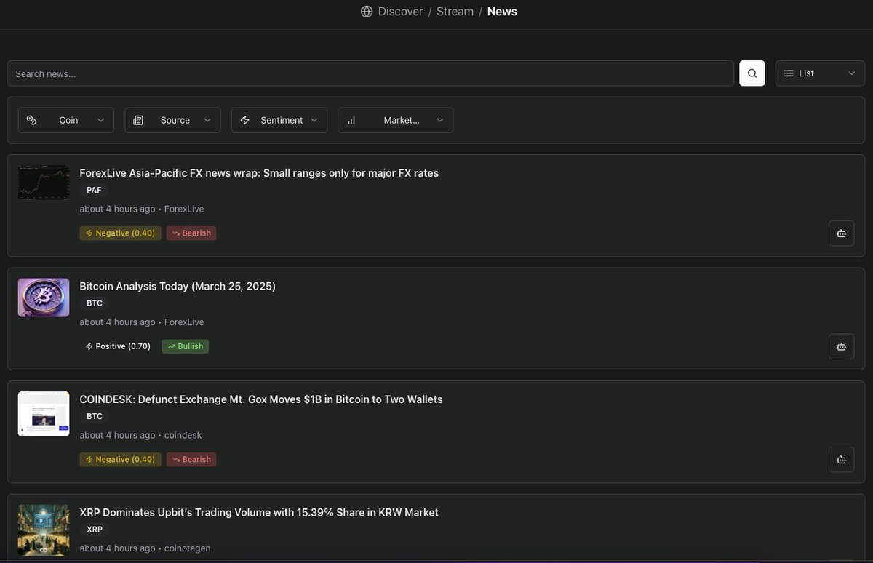Focus the Search news input field
Screen dimensions: 873x563
(x=370, y=73)
